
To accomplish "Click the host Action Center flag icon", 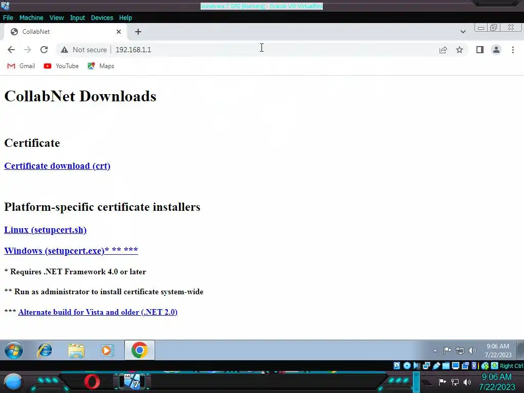I will [x=443, y=382].
